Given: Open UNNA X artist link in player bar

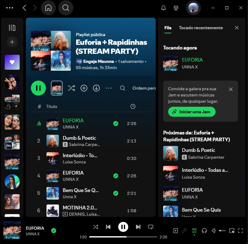Looking at the screenshot, I should (32, 234).
